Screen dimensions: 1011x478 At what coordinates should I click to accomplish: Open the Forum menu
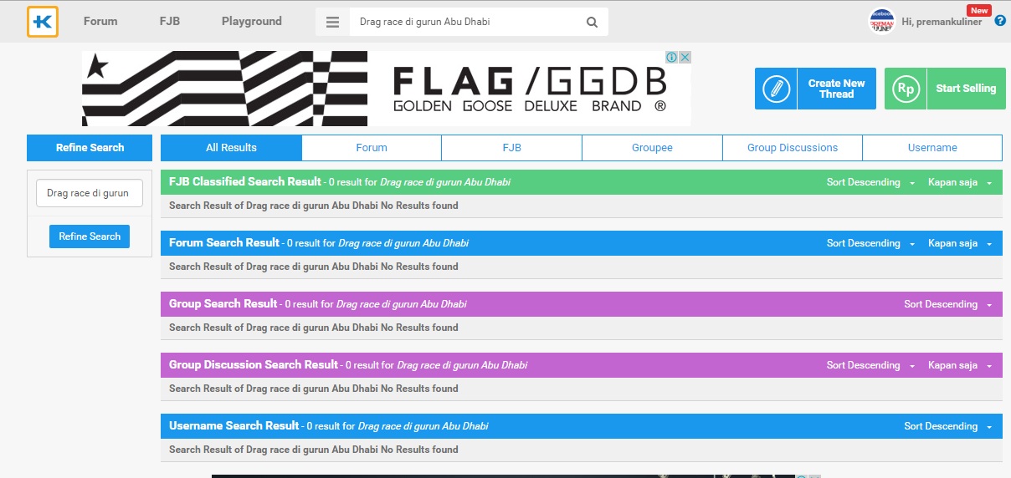click(100, 21)
